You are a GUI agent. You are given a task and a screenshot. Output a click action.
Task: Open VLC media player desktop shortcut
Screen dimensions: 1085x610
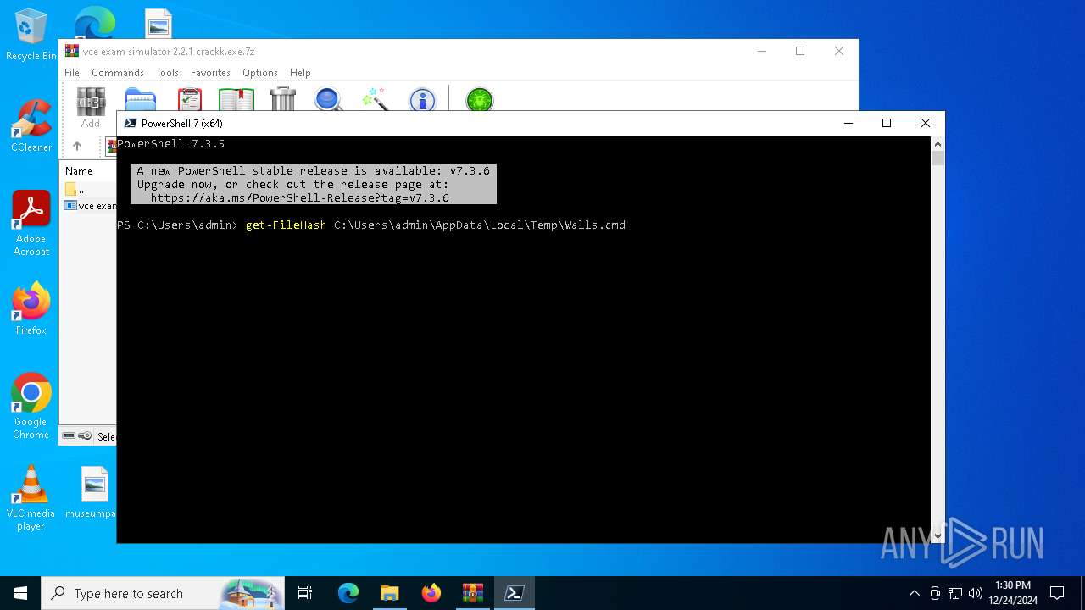pyautogui.click(x=31, y=498)
